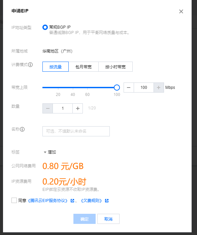Decrease bandwidth with the minus button
The width and height of the screenshot is (197, 235).
click(129, 88)
